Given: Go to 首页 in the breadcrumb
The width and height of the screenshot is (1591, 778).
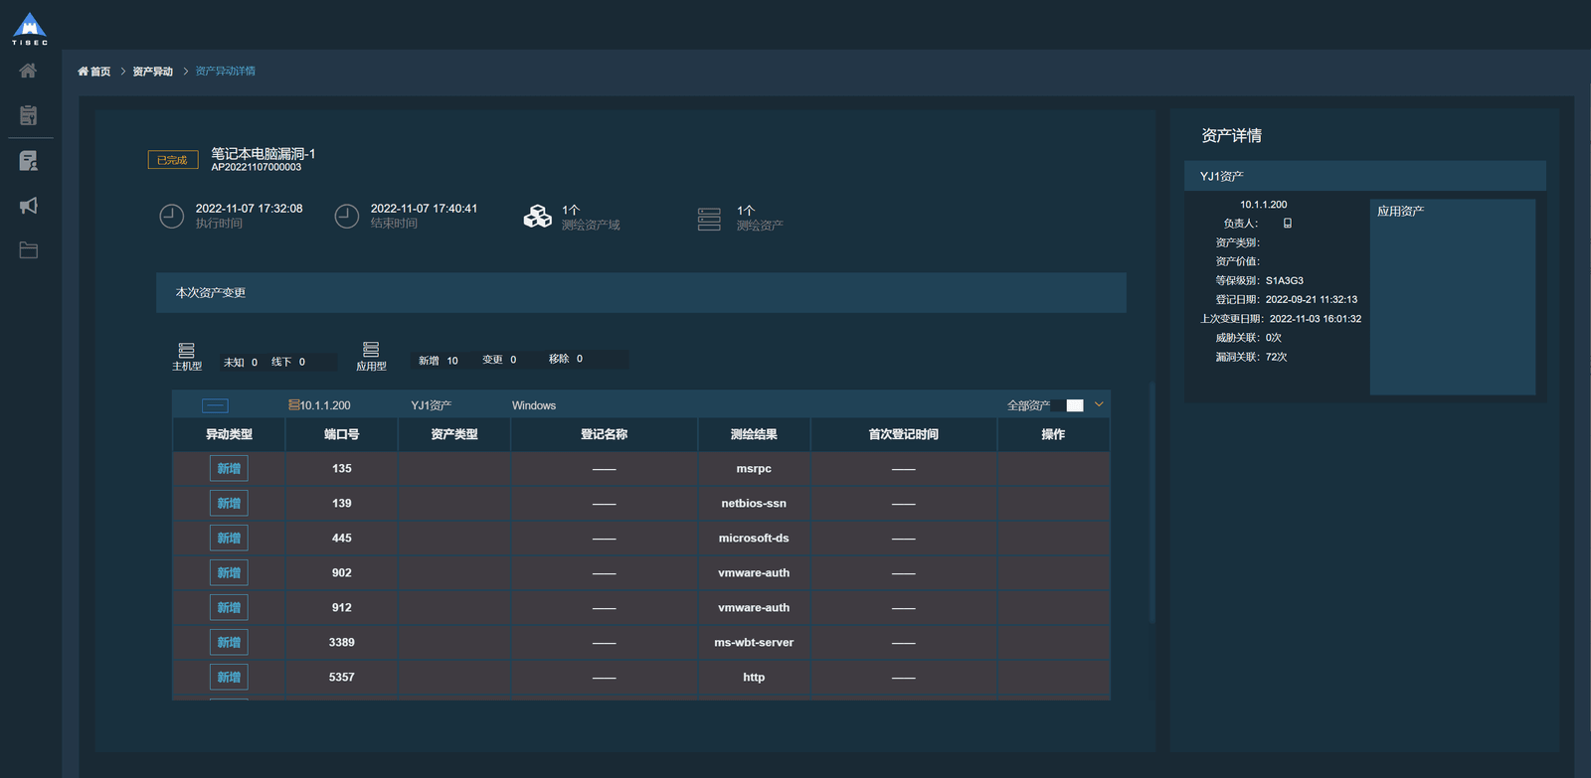Looking at the screenshot, I should click(x=94, y=72).
